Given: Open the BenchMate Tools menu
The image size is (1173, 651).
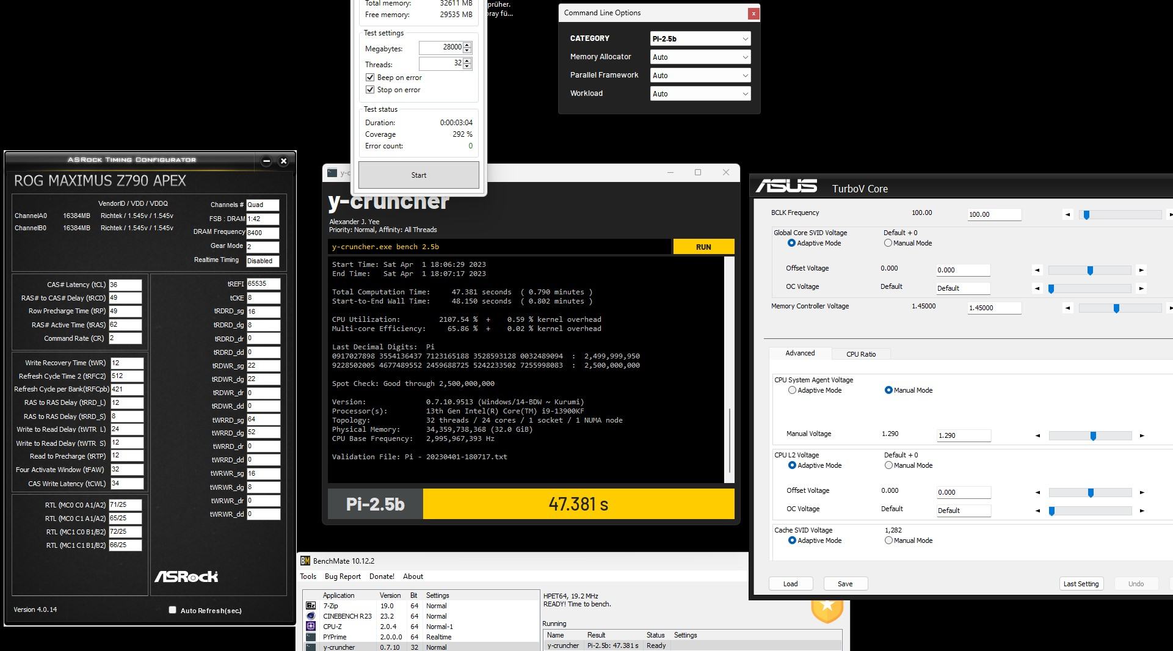Looking at the screenshot, I should [x=308, y=576].
